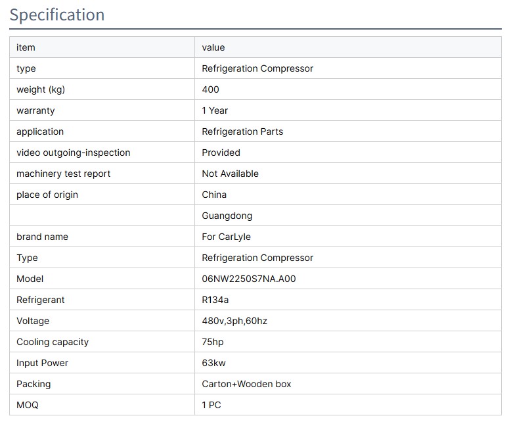
Task: Select the 75hp cooling capacity value
Action: [213, 342]
